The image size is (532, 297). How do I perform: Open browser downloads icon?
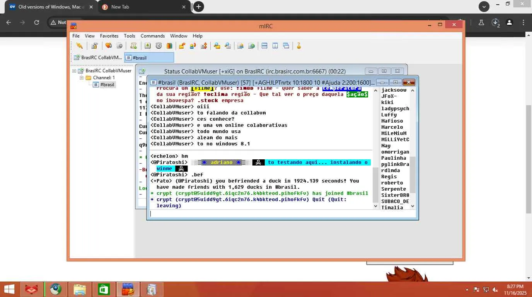coord(495,22)
